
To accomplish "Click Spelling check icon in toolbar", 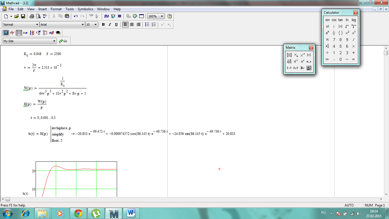I will [x=45, y=16].
